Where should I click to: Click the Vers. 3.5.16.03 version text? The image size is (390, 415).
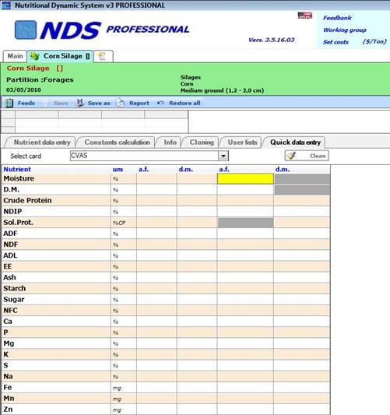pyautogui.click(x=272, y=40)
